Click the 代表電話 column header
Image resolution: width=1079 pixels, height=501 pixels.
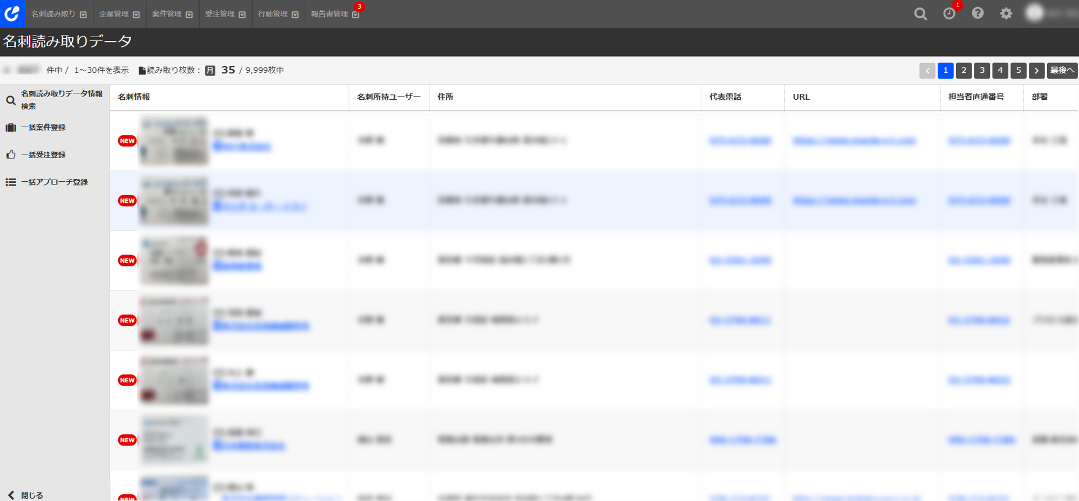(x=725, y=97)
